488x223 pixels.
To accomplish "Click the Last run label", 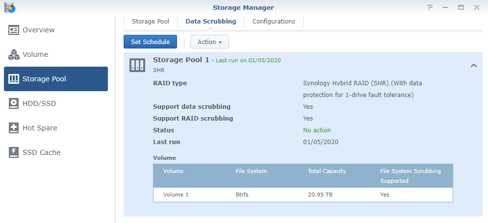I will pos(166,142).
